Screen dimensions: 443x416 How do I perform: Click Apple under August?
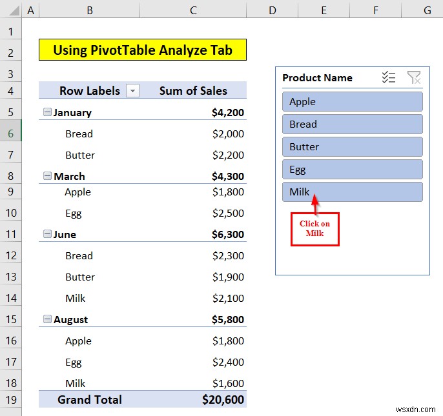click(78, 341)
